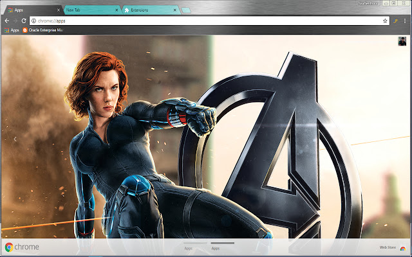The width and height of the screenshot is (412, 257).
Task: Open a new tab with the new-tab button
Action: pyautogui.click(x=186, y=10)
